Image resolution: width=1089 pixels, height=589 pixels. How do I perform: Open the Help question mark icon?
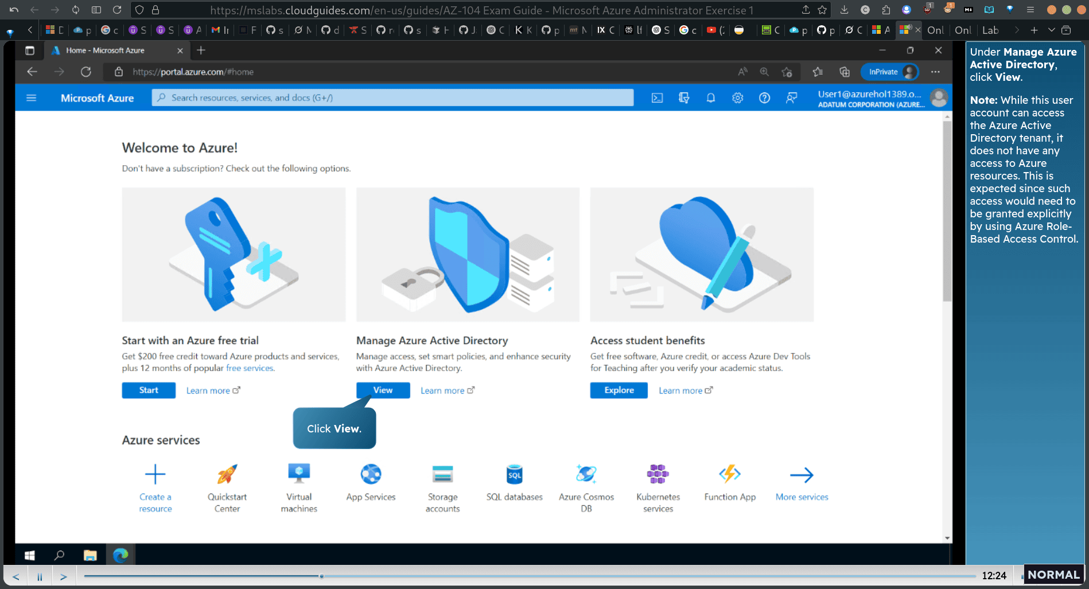point(764,98)
